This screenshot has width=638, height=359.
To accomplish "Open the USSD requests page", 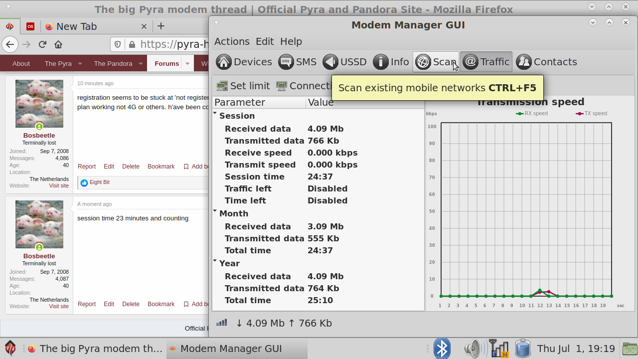I will pos(344,62).
